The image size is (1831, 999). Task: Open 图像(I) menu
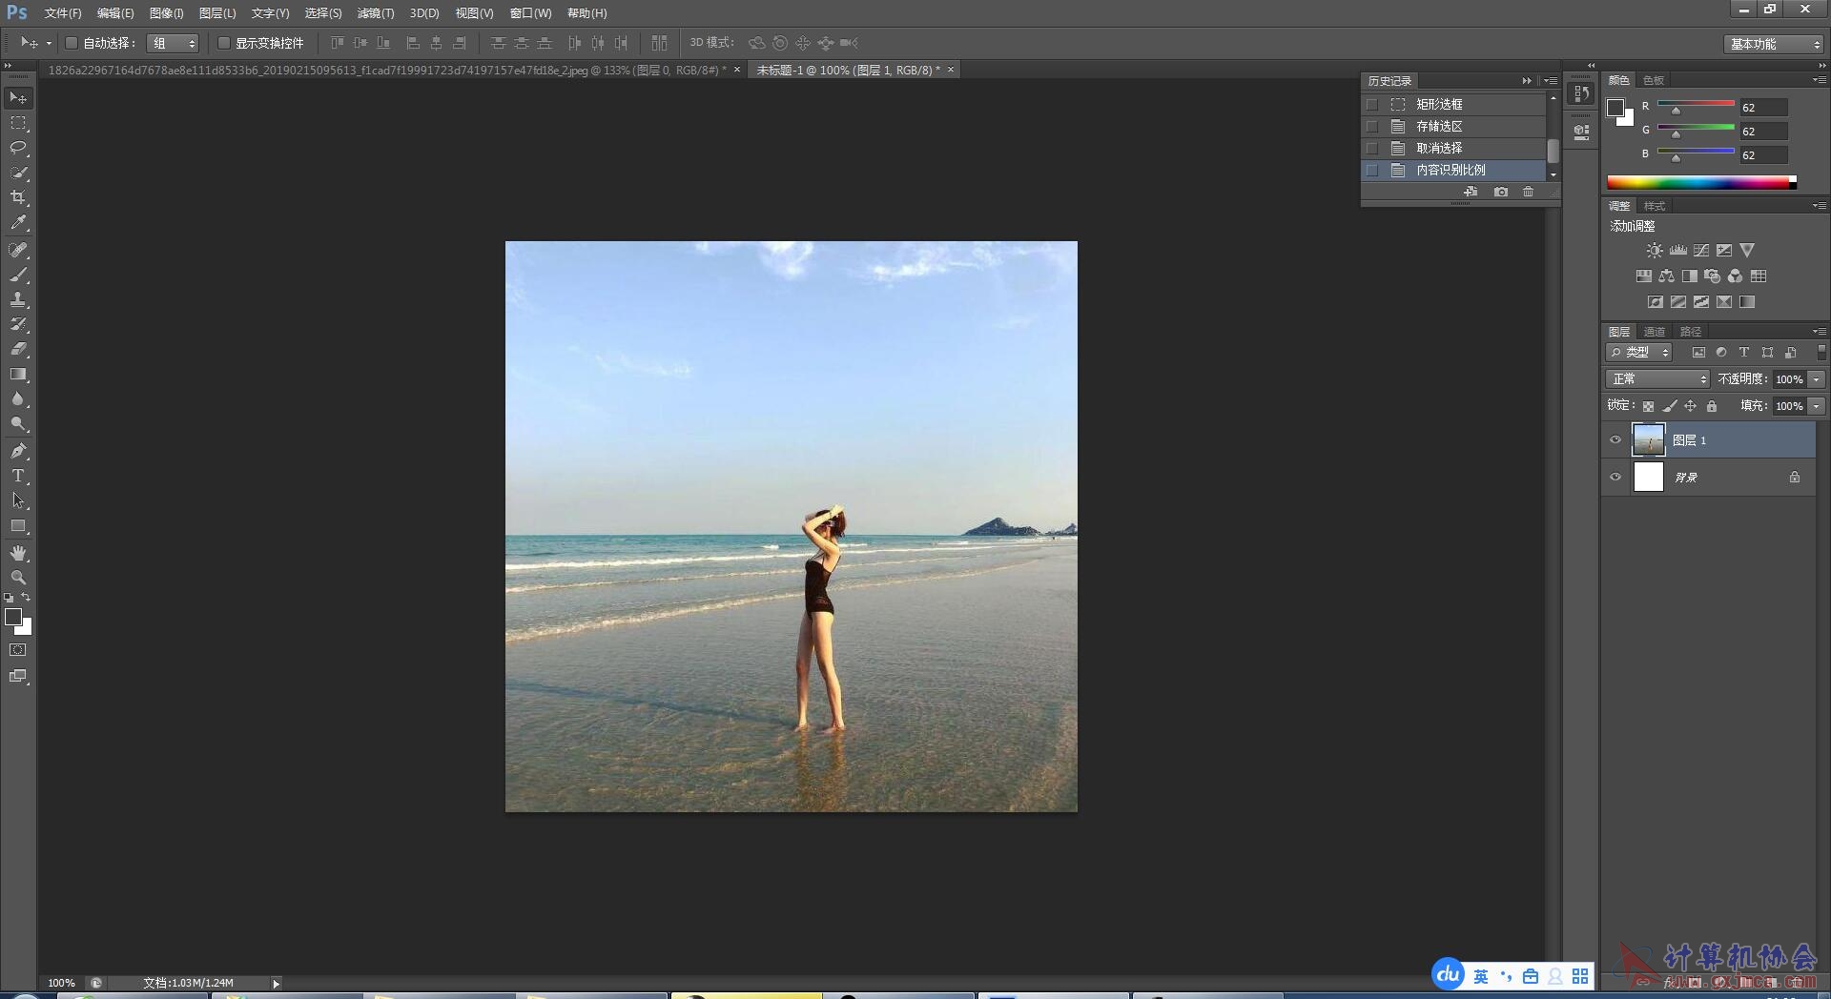click(166, 13)
